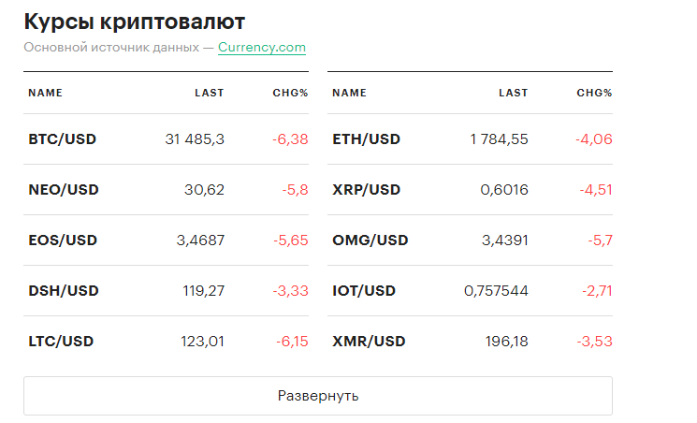Select the XRP/USD pair
This screenshot has width=697, height=423.
[366, 190]
